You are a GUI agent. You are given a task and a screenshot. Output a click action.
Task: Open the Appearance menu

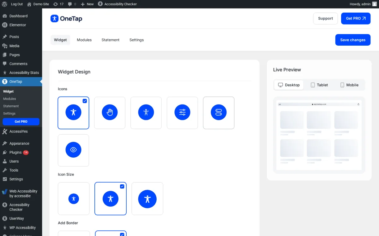pos(21,143)
